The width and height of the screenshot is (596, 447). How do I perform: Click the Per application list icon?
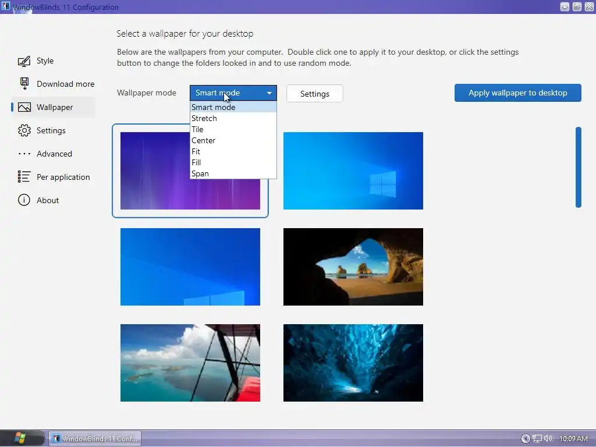click(24, 177)
